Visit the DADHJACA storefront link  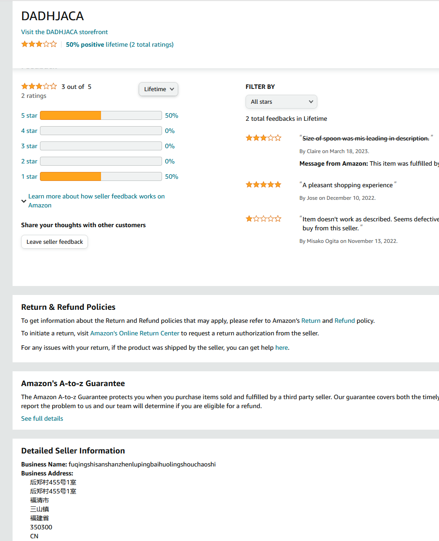coord(64,32)
